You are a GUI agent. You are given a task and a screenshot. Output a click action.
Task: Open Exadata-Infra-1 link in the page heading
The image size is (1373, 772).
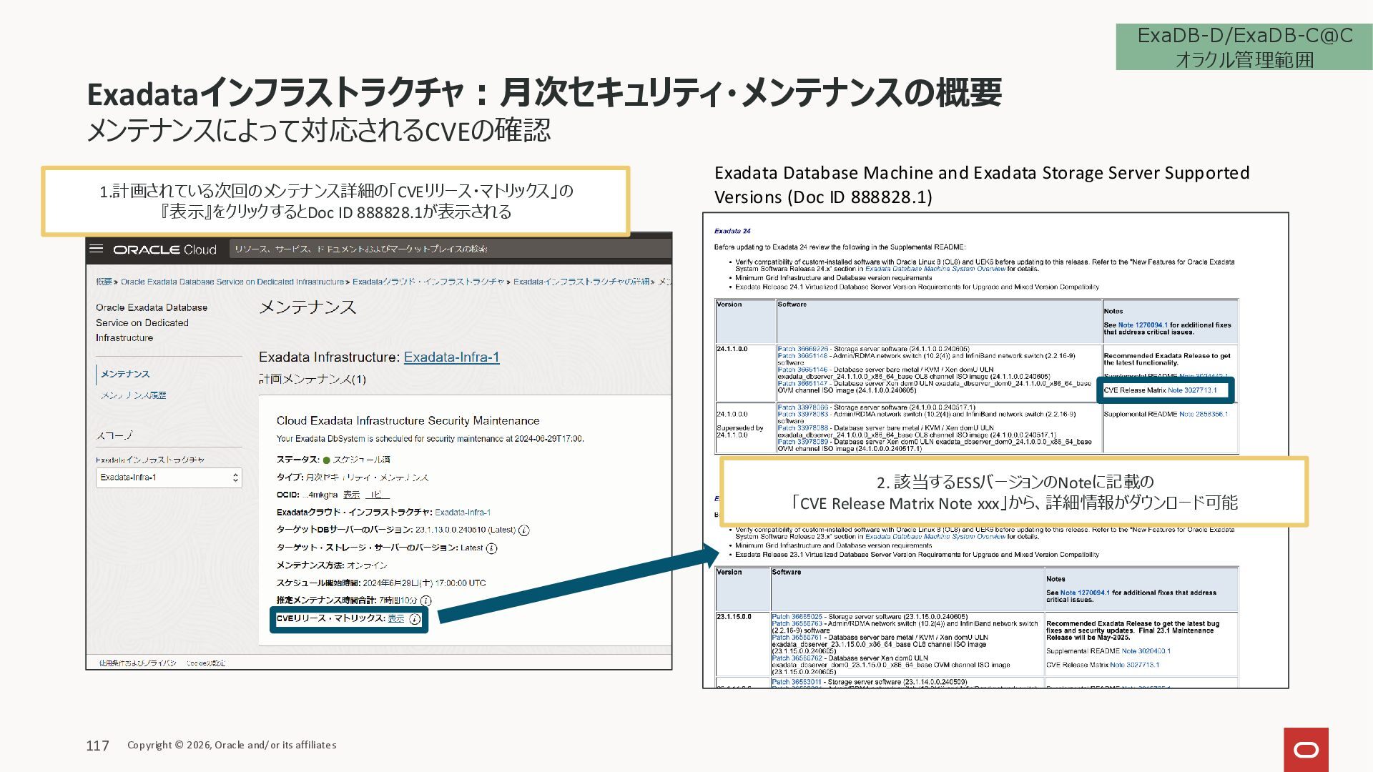point(451,357)
